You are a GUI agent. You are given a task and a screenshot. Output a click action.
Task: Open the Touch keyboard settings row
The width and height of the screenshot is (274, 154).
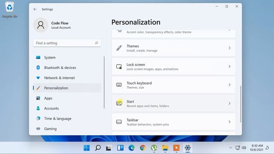173,85
